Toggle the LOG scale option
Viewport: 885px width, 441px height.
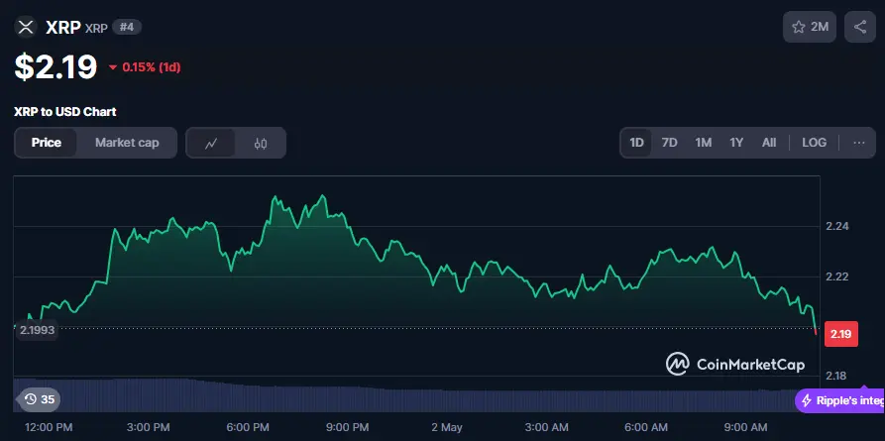(814, 143)
